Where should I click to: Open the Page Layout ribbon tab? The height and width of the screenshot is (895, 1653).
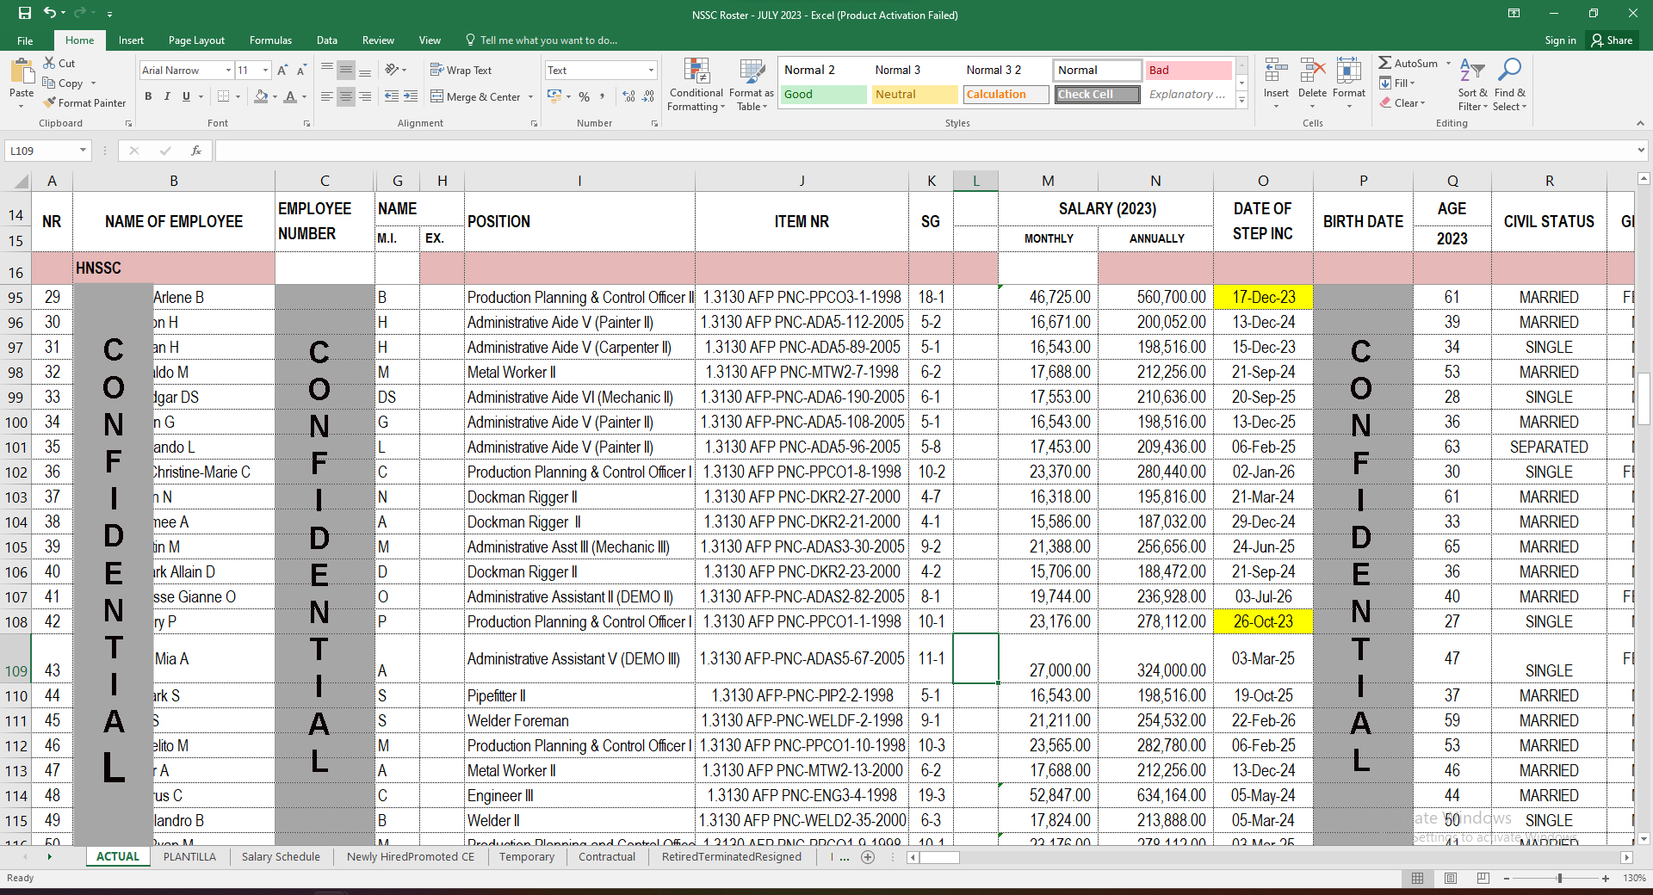(x=196, y=40)
